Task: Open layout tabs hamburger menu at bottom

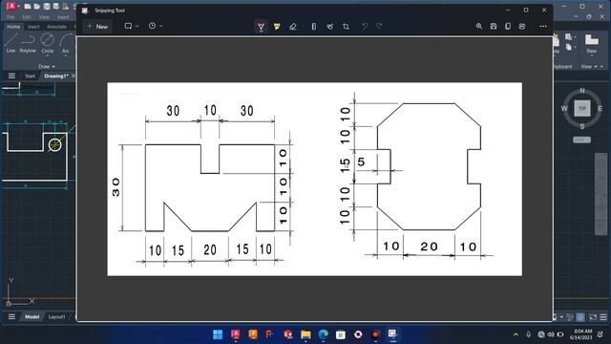Action: tap(11, 316)
